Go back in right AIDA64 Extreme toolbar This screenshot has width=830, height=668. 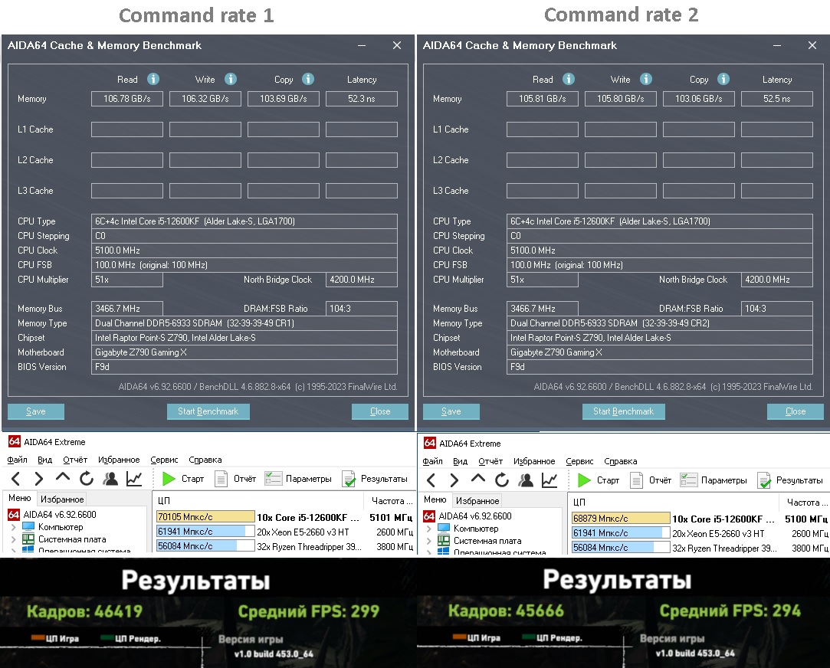point(431,480)
